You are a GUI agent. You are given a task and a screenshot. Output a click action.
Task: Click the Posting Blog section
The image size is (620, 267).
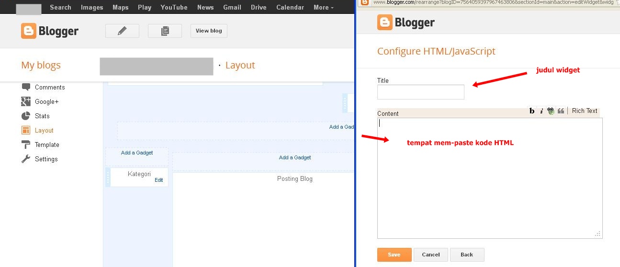tap(295, 178)
